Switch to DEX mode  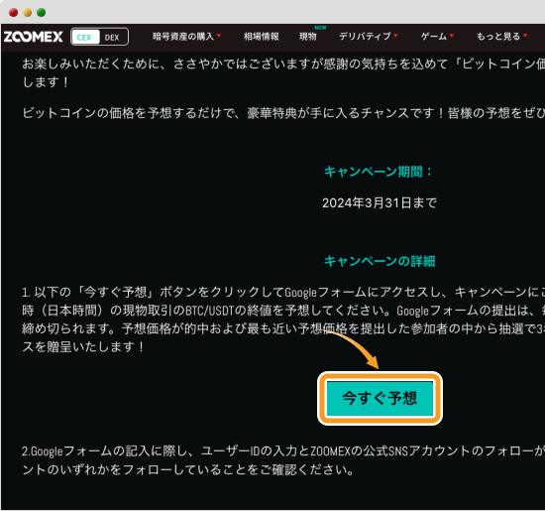coord(113,37)
